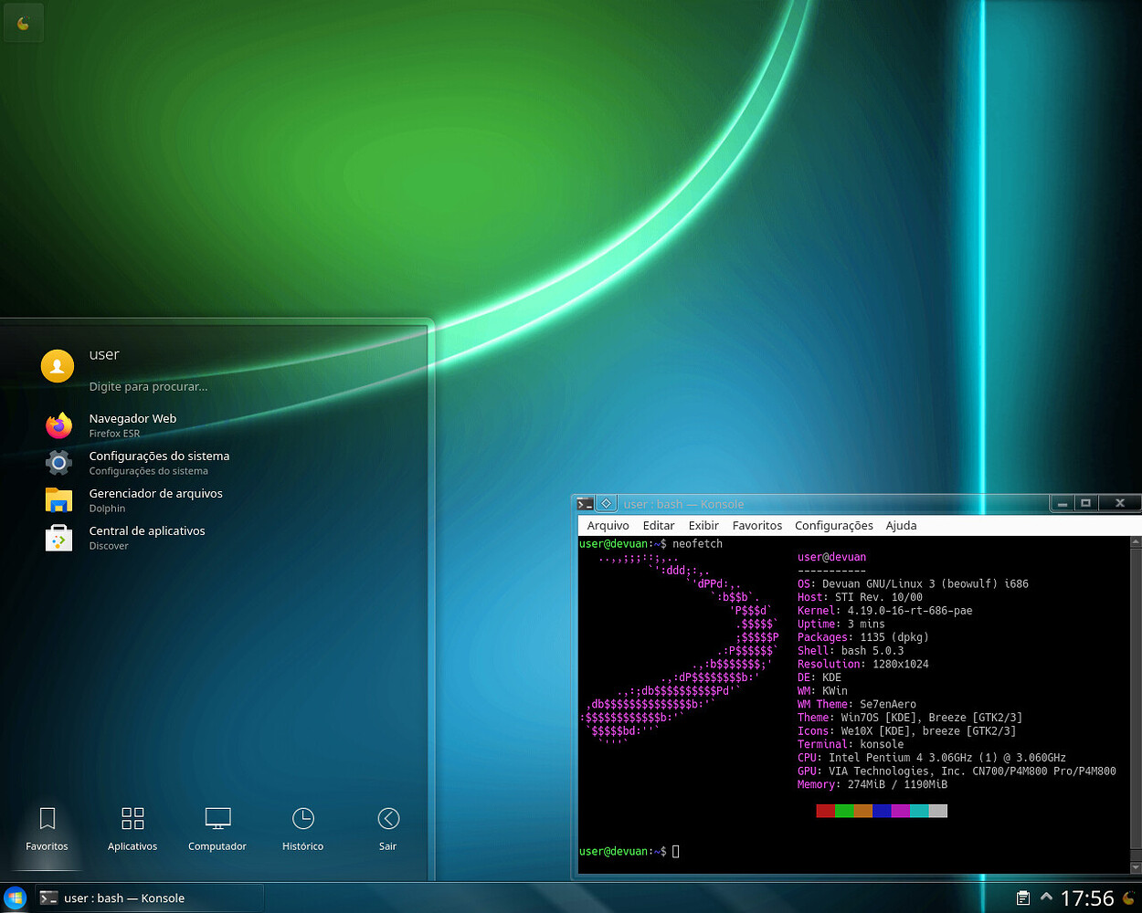Click Konsole scrollbar up arrow

pyautogui.click(x=1136, y=542)
